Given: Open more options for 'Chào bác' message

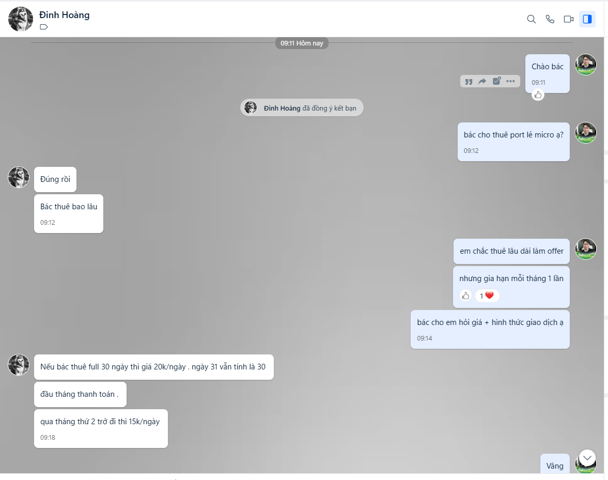Looking at the screenshot, I should (x=511, y=82).
